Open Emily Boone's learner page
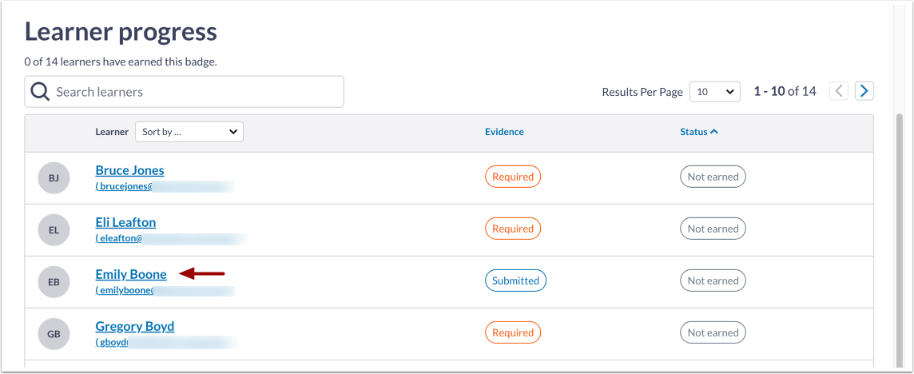Image resolution: width=914 pixels, height=374 pixels. tap(131, 274)
